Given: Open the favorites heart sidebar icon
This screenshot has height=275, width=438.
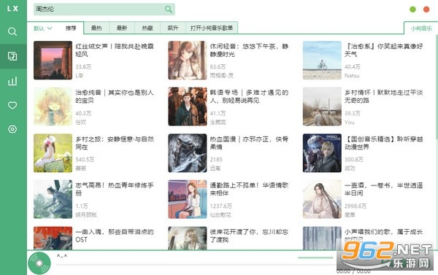Looking at the screenshot, I should (12, 105).
